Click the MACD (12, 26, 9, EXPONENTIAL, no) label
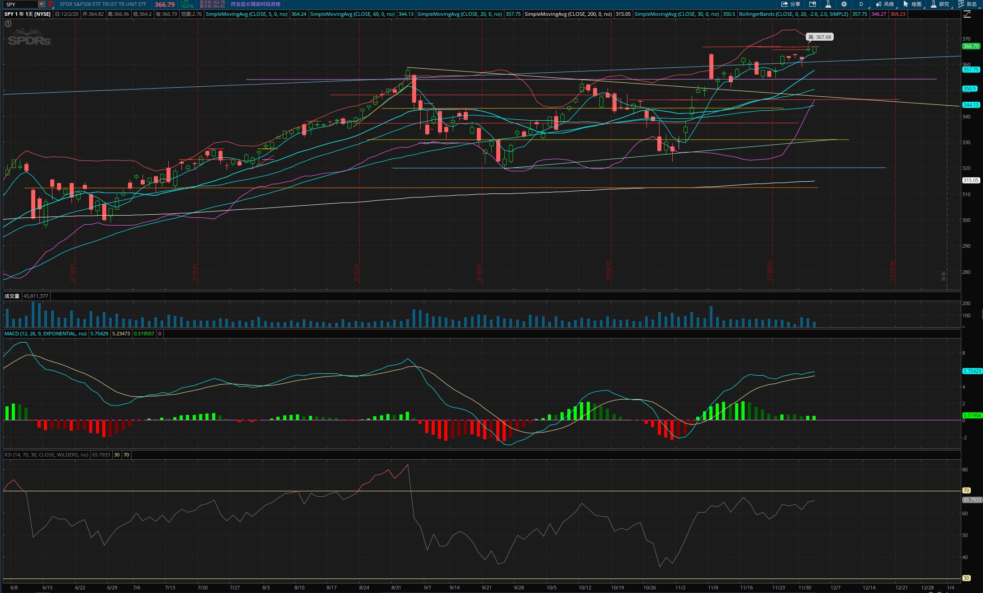The width and height of the screenshot is (983, 593). tap(46, 334)
